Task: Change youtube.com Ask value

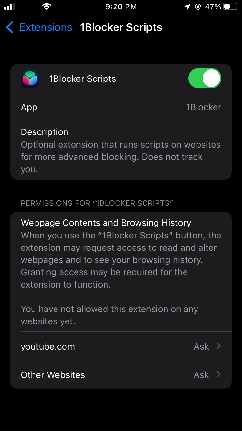Action: 201,346
